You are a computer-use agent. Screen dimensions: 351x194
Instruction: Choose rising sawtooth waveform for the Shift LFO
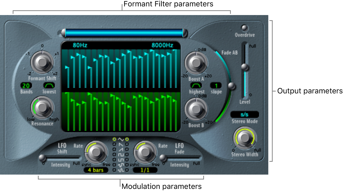[x=114, y=149]
